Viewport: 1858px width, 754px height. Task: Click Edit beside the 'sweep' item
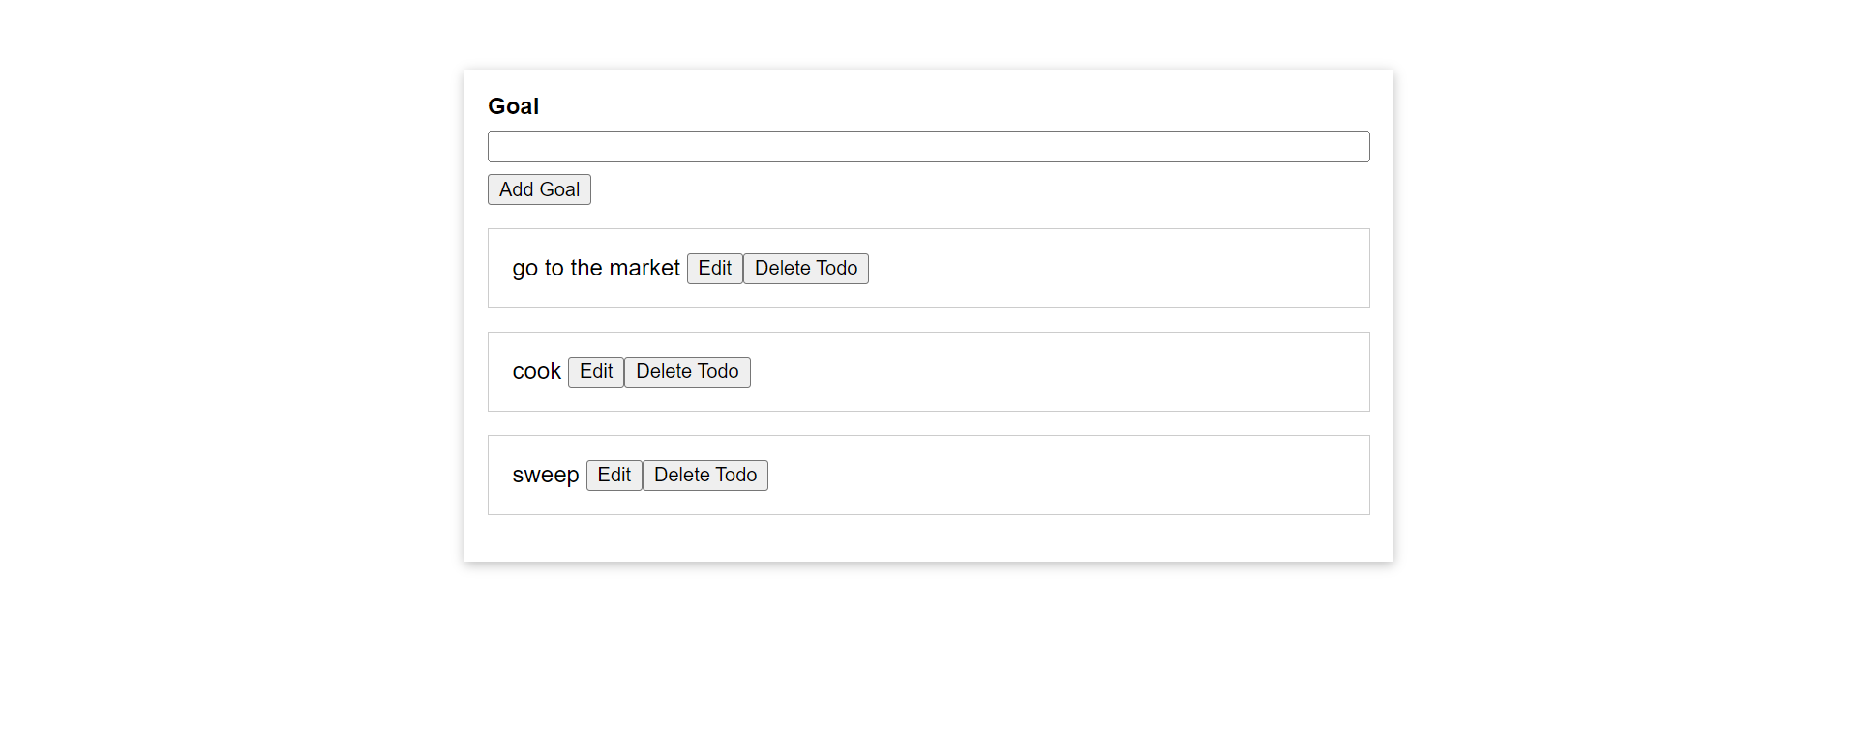[x=614, y=476]
